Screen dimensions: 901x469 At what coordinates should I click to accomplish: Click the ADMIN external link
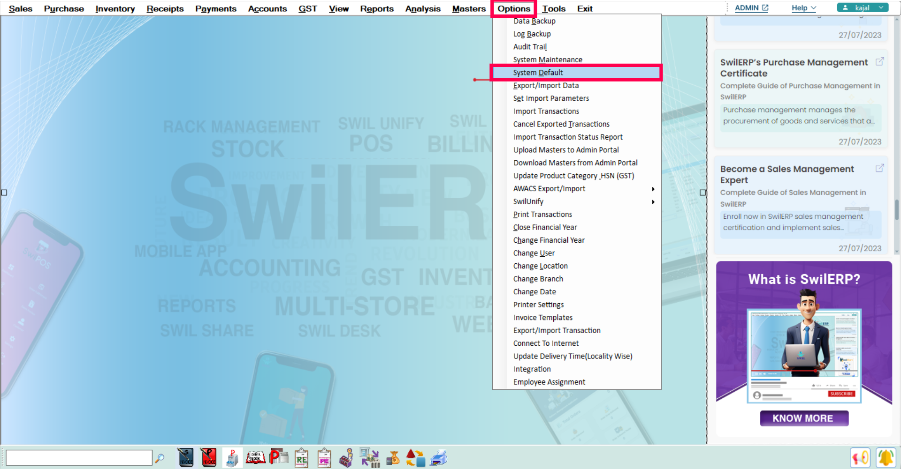[x=751, y=8]
